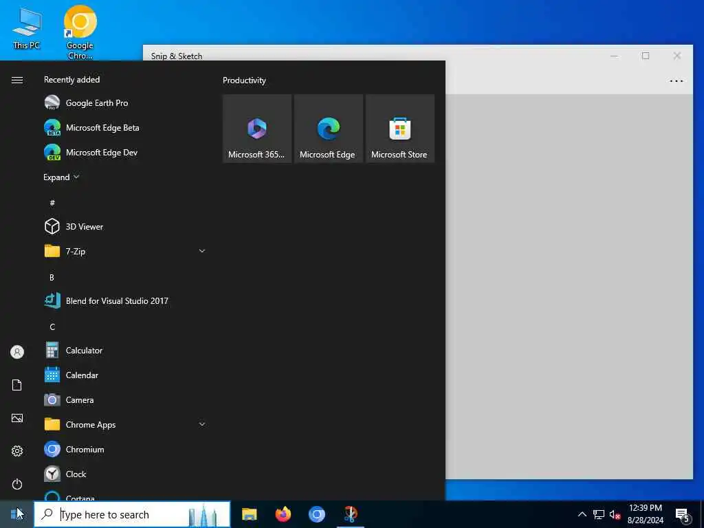Open Snip & Sketch more options menu
The image size is (704, 528).
(676, 81)
